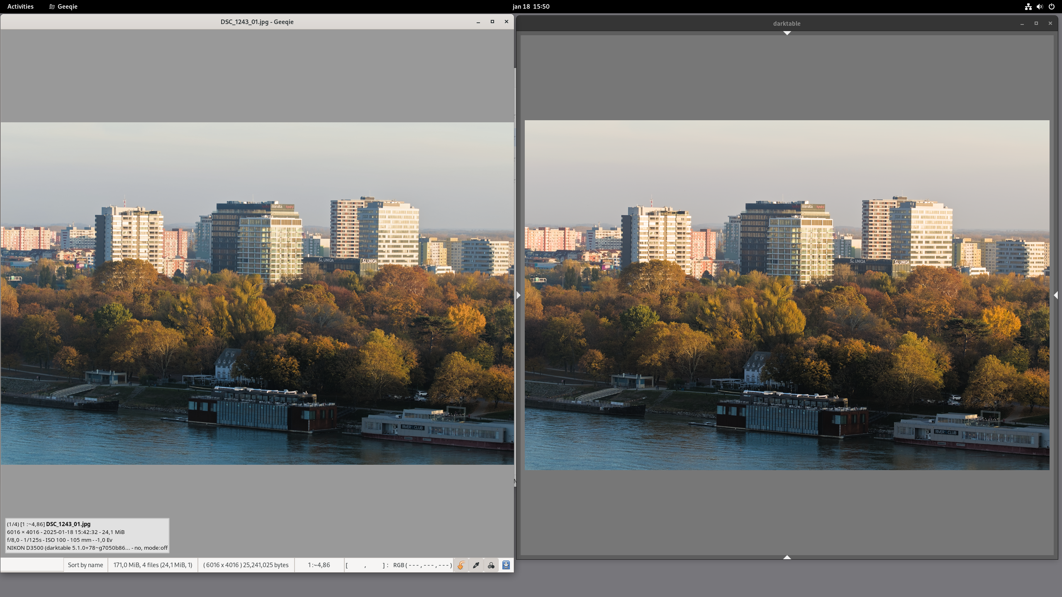Click the clock showing jan 18 15:50
Viewport: 1062px width, 597px height.
[531, 7]
